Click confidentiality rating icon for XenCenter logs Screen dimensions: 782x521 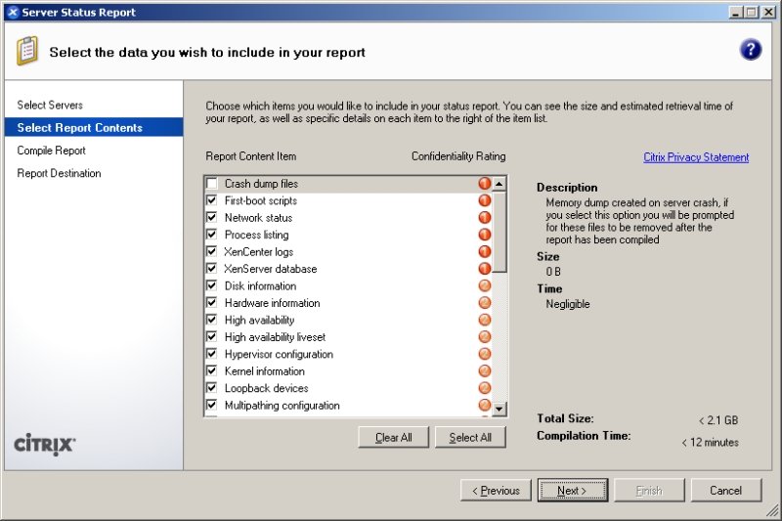[x=484, y=251]
